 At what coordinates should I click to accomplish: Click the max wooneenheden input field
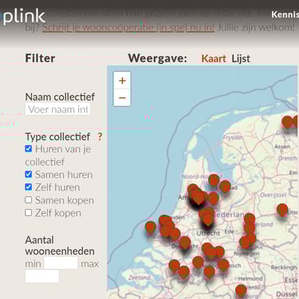[x=42, y=276]
